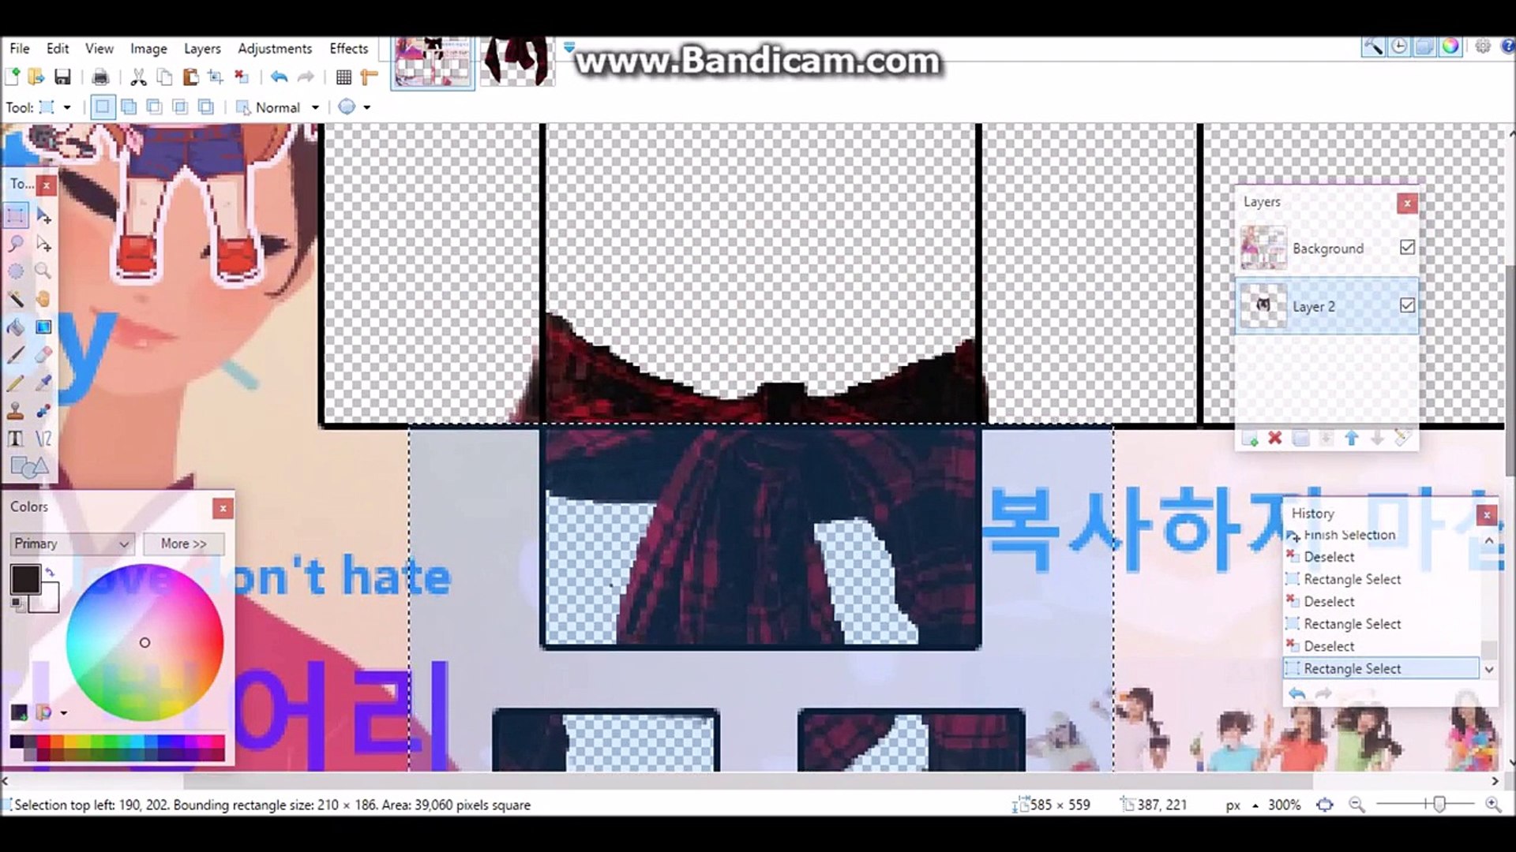Screen dimensions: 1516x852
Task: Select last Deselect entry in History
Action: point(1329,646)
